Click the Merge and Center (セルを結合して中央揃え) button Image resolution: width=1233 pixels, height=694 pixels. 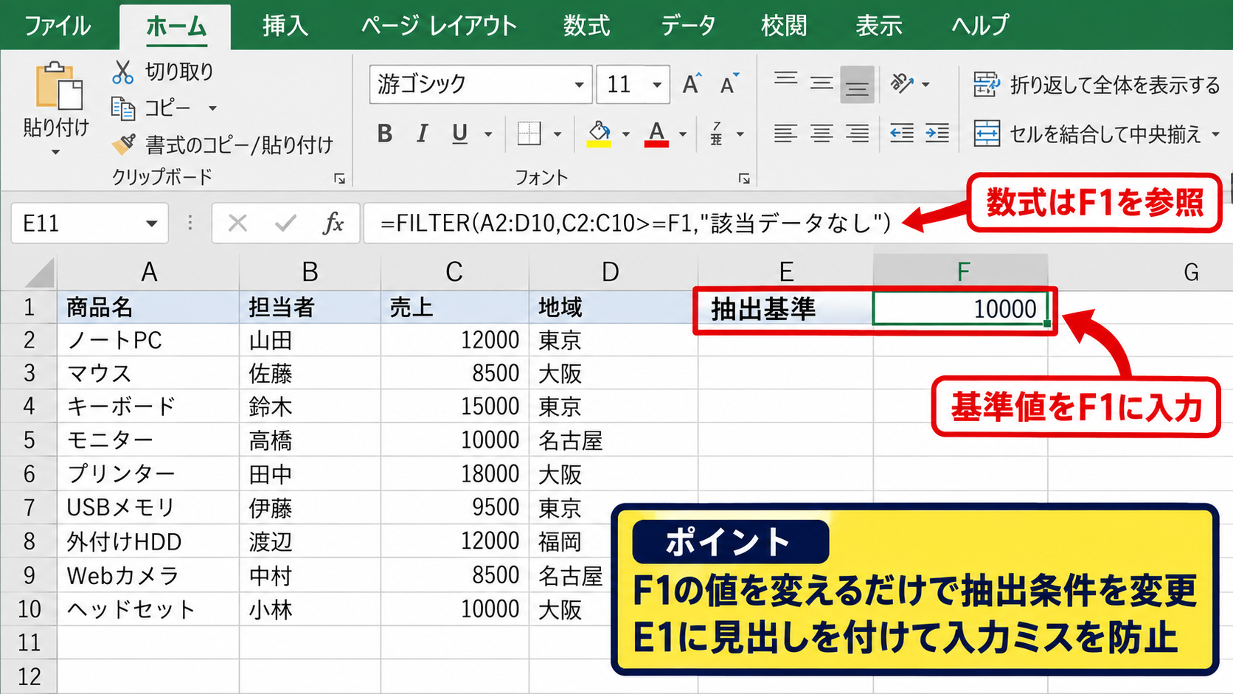point(1088,134)
